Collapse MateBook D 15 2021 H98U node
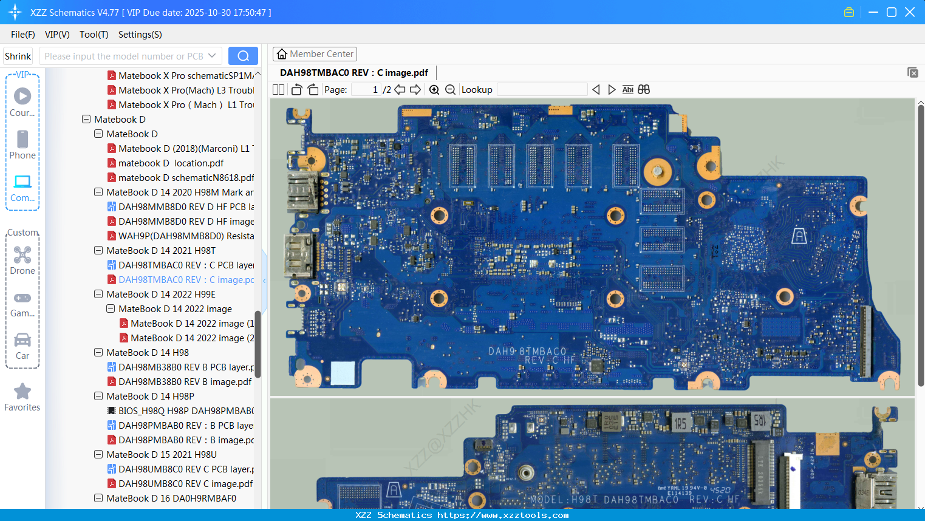This screenshot has height=521, width=925. (98, 455)
